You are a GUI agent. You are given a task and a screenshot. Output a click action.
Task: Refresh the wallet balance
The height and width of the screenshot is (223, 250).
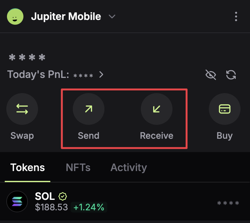point(231,75)
